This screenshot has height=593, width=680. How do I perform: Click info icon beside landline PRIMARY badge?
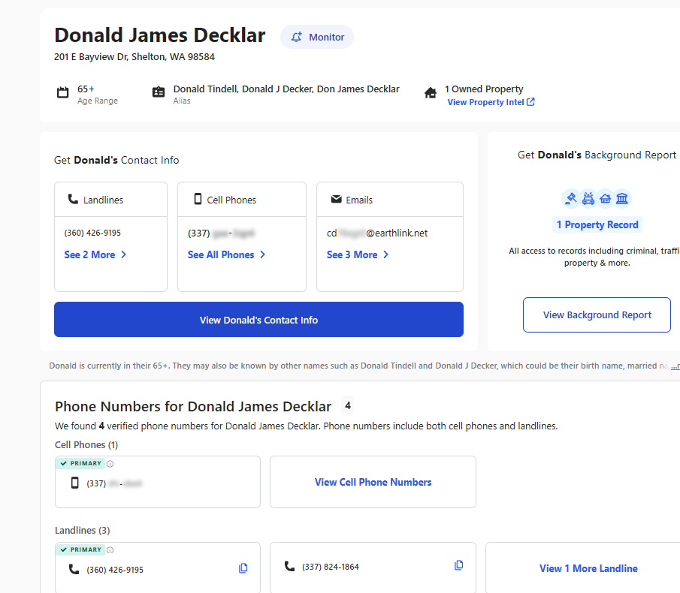[x=110, y=549]
